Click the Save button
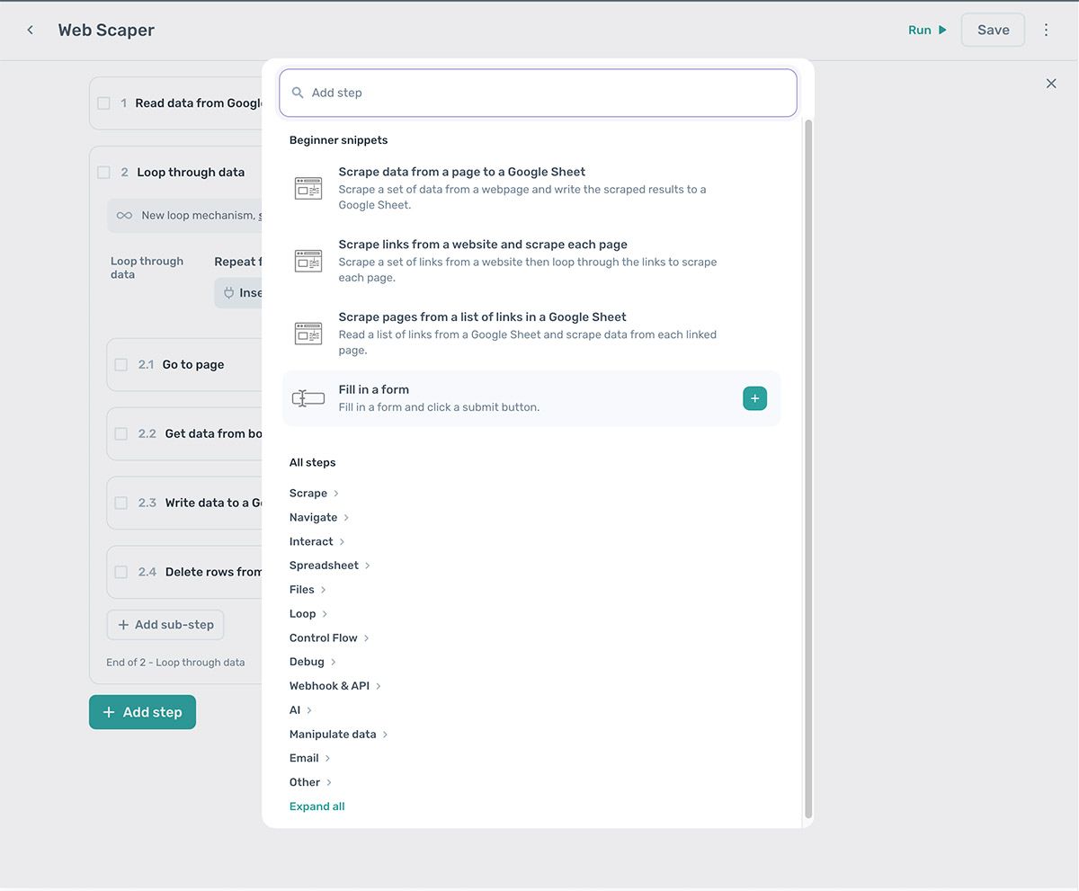 point(993,30)
